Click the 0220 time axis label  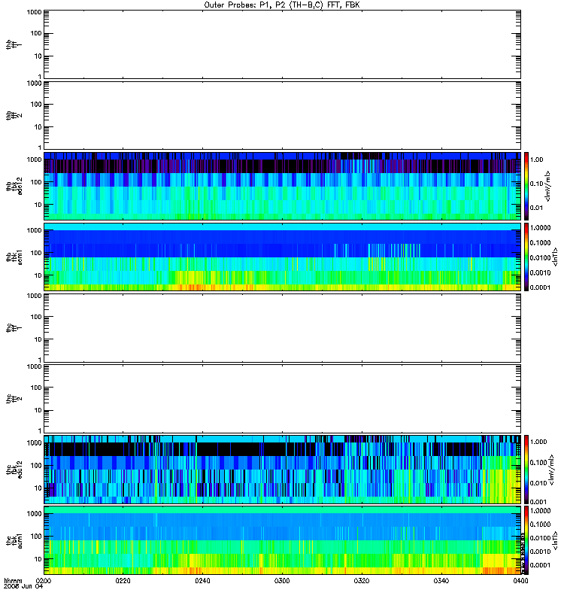point(123,581)
